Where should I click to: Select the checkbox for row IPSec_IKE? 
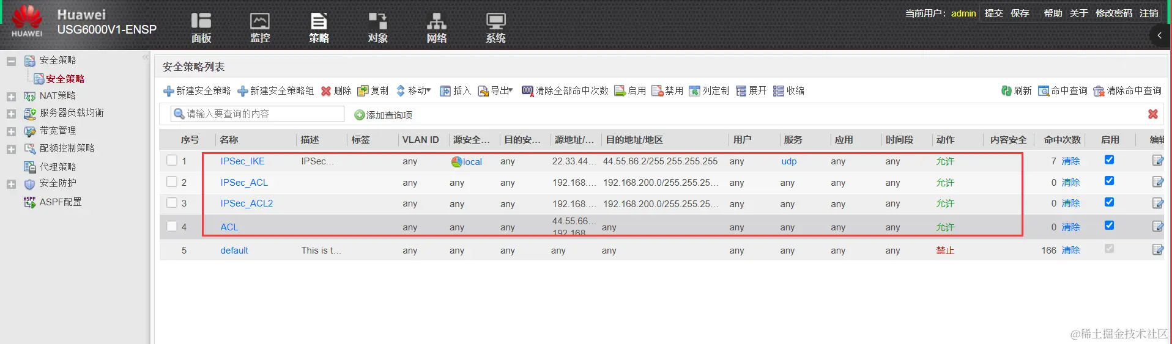172,161
